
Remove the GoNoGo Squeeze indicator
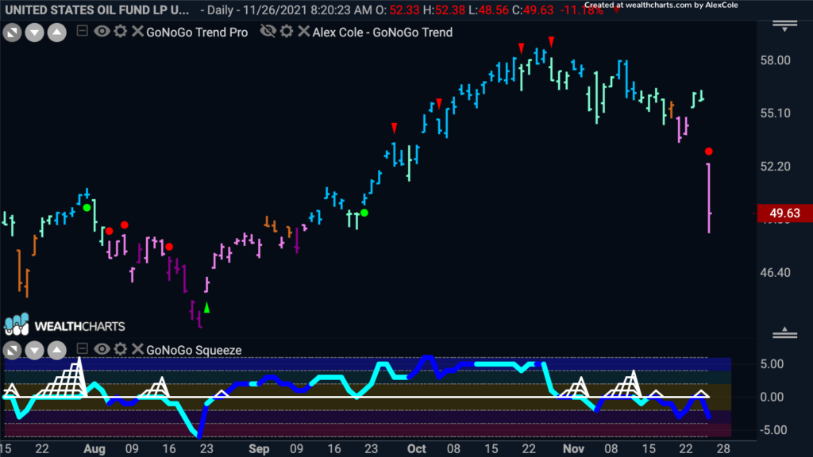point(137,349)
